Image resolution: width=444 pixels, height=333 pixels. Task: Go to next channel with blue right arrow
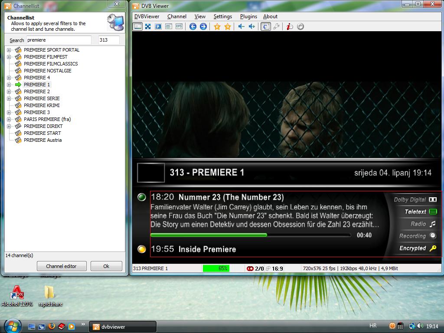(x=203, y=26)
